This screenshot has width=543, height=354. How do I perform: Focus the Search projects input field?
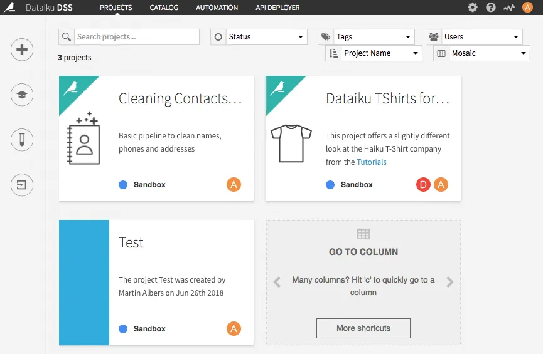pyautogui.click(x=137, y=36)
